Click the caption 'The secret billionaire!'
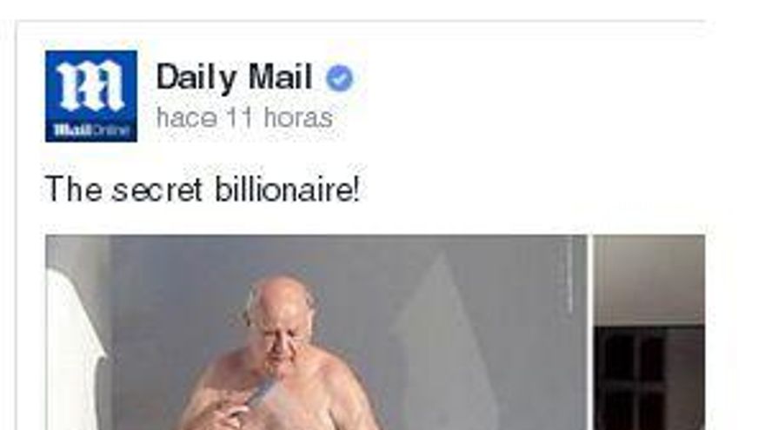Viewport: 765px width, 430px height. (203, 189)
